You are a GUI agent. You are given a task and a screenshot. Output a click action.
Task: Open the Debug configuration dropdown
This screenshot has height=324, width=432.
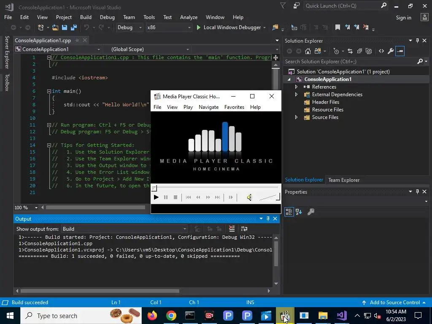pyautogui.click(x=130, y=27)
